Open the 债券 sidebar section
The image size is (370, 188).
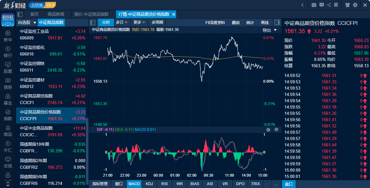coord(8,83)
